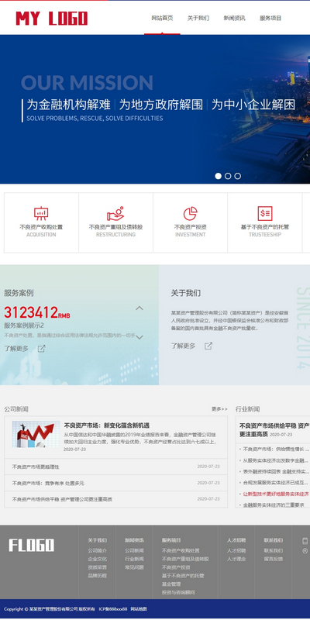Open the INVESTMENT service card label
This screenshot has height=620, width=310.
(x=190, y=235)
